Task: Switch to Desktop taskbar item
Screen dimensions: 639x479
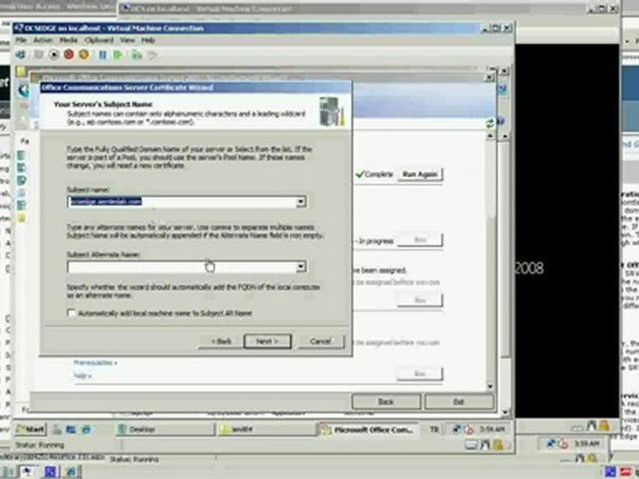Action: [164, 429]
